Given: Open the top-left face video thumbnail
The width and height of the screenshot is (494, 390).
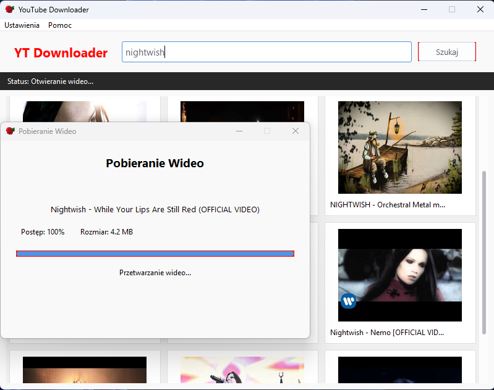Looking at the screenshot, I should (x=85, y=111).
